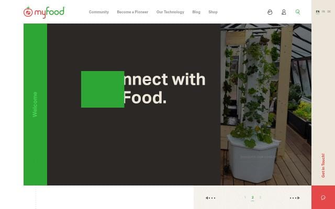Switch language to DE
The image size is (335, 209).
pos(329,11)
